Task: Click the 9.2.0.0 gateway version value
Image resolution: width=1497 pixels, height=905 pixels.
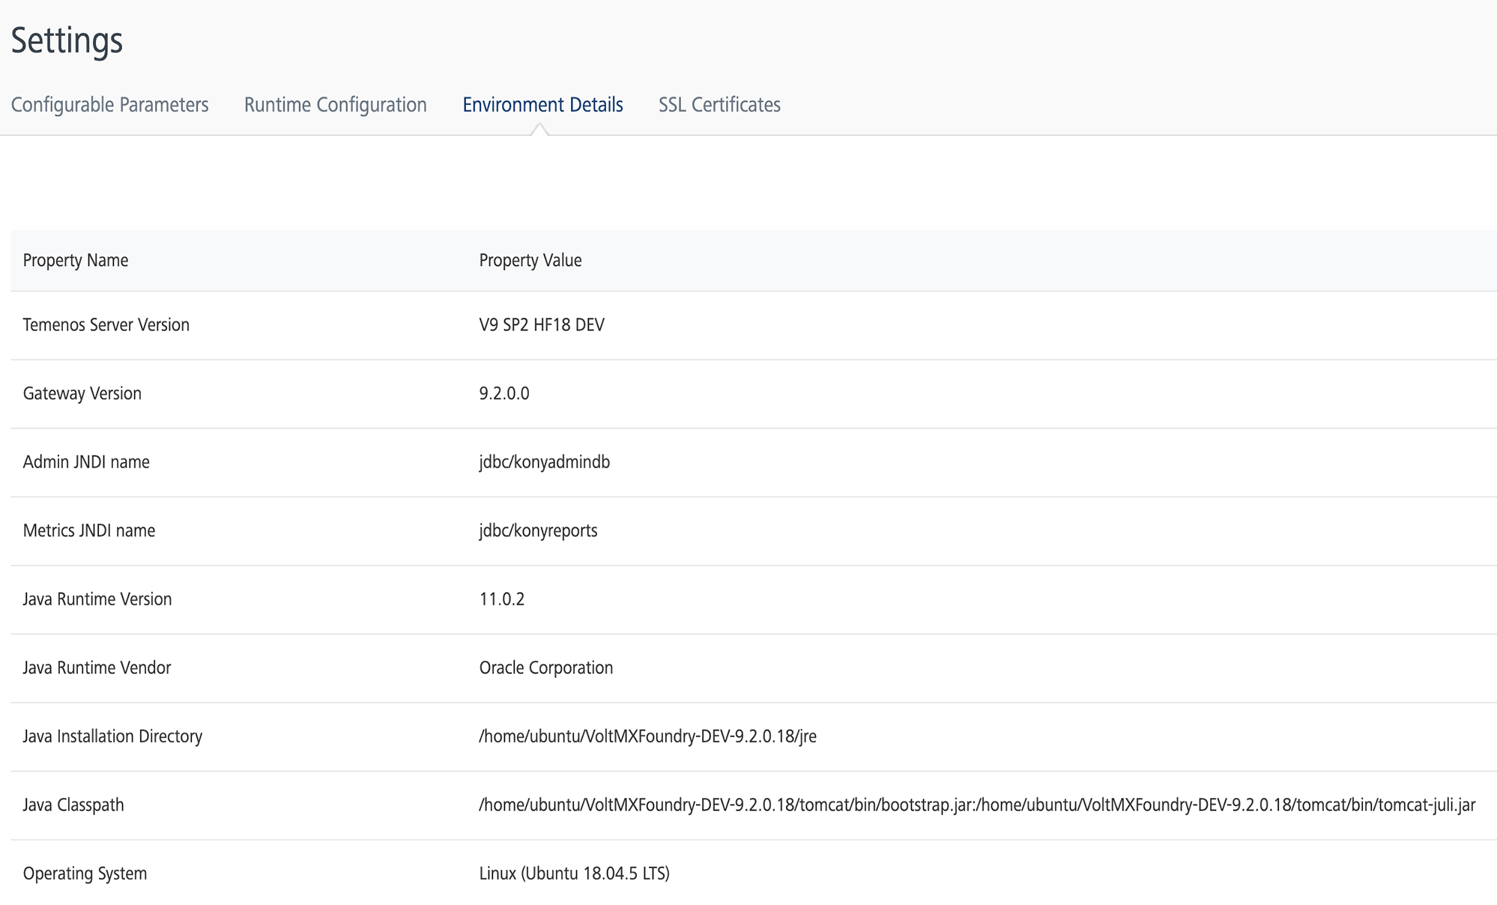Action: pos(503,393)
